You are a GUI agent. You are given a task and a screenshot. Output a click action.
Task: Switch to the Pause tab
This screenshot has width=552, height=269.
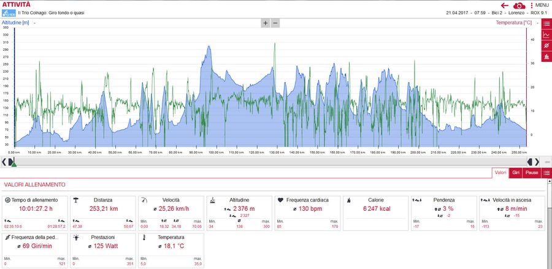[x=532, y=173]
